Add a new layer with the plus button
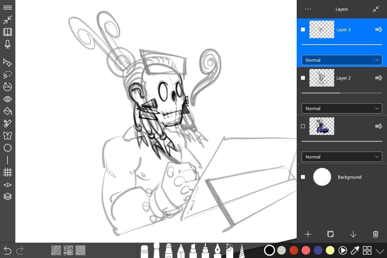387x258 pixels. pyautogui.click(x=308, y=234)
